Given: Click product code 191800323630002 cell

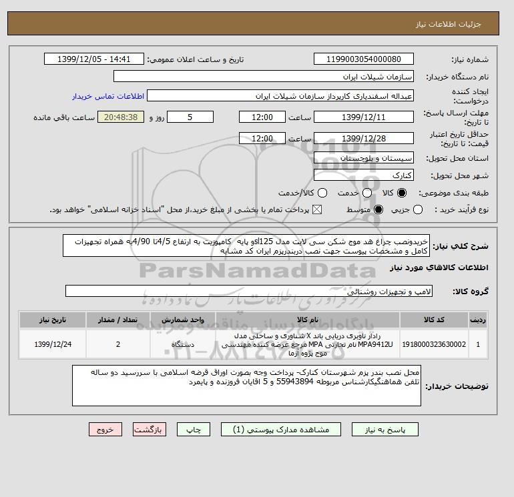Looking at the screenshot, I should 434,344.
